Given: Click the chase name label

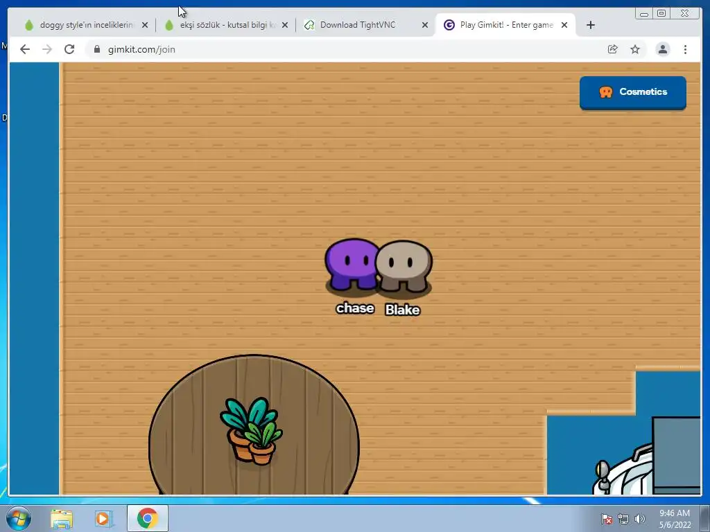Looking at the screenshot, I should click(355, 308).
